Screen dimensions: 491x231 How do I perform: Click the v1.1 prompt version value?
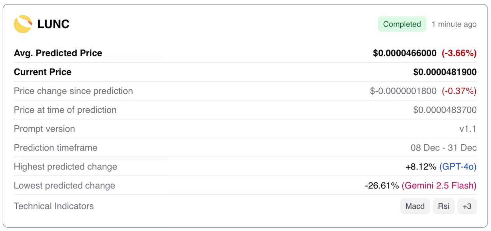tap(468, 129)
